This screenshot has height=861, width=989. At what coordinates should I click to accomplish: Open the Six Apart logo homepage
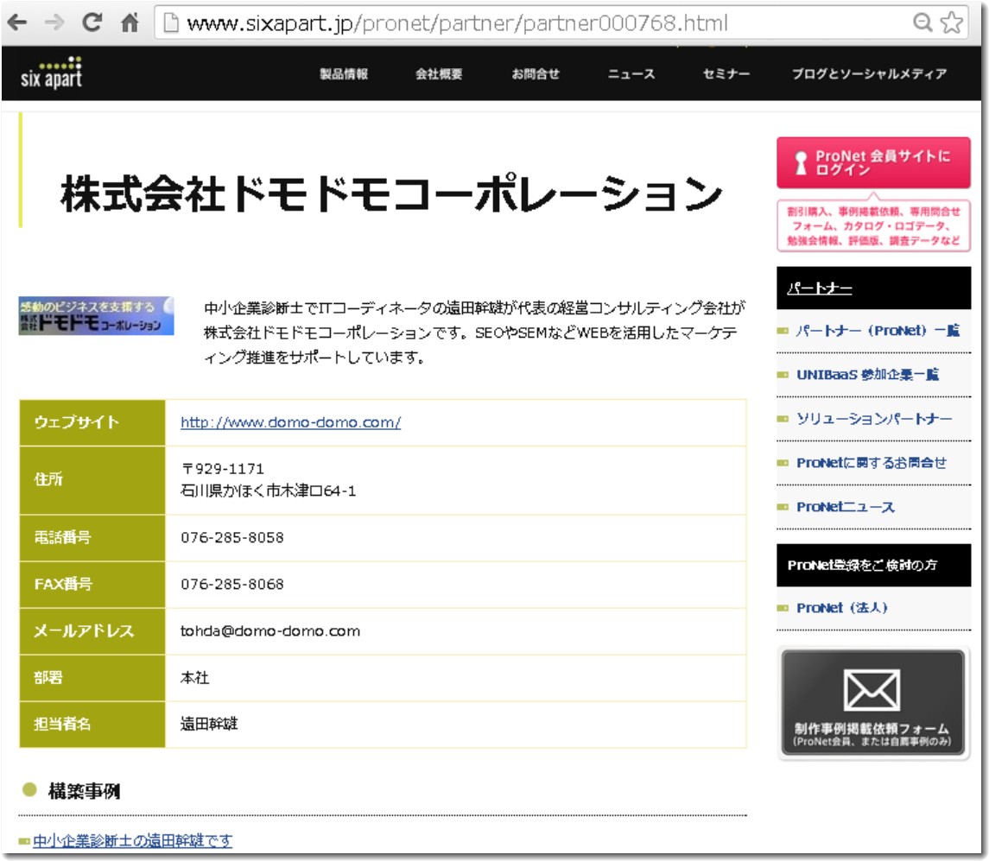(51, 73)
